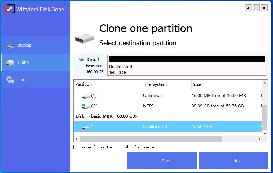
Task: Click the large hard drive icon beside title
Action: point(85,38)
